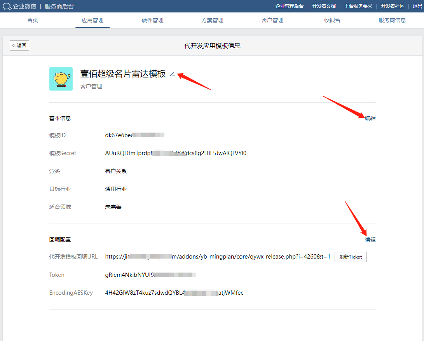Click the 客户管理 subtitle under the template name
This screenshot has height=341, width=424.
click(91, 86)
